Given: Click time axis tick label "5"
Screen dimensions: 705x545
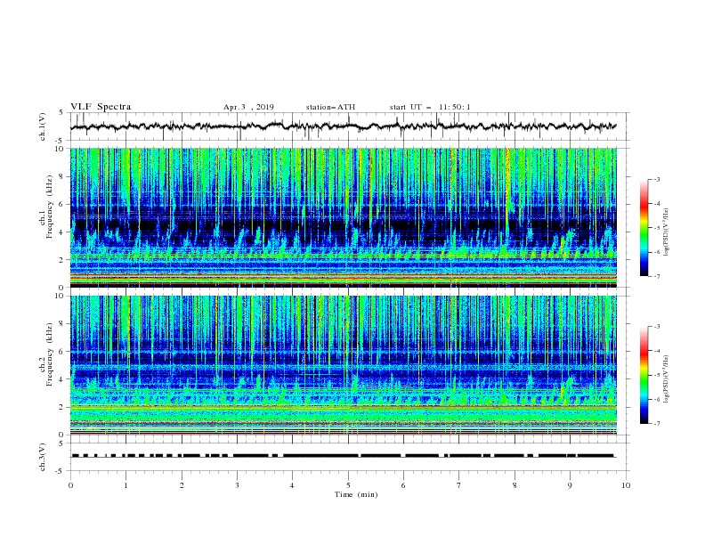Looking at the screenshot, I should [x=348, y=485].
